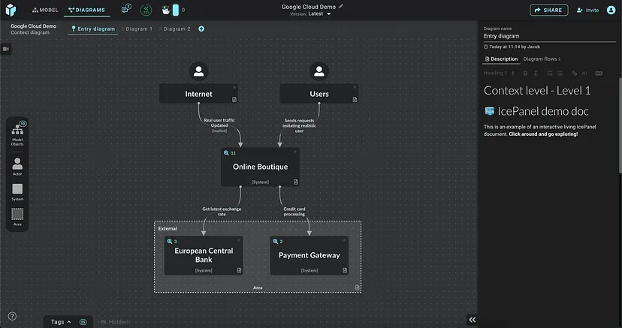Open the Diagram flows tab
Screen dimensions: 622x328
pyautogui.click(x=542, y=59)
